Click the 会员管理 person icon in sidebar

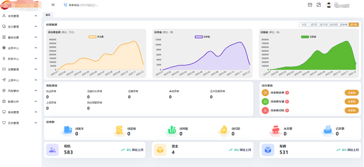[x=4, y=16]
